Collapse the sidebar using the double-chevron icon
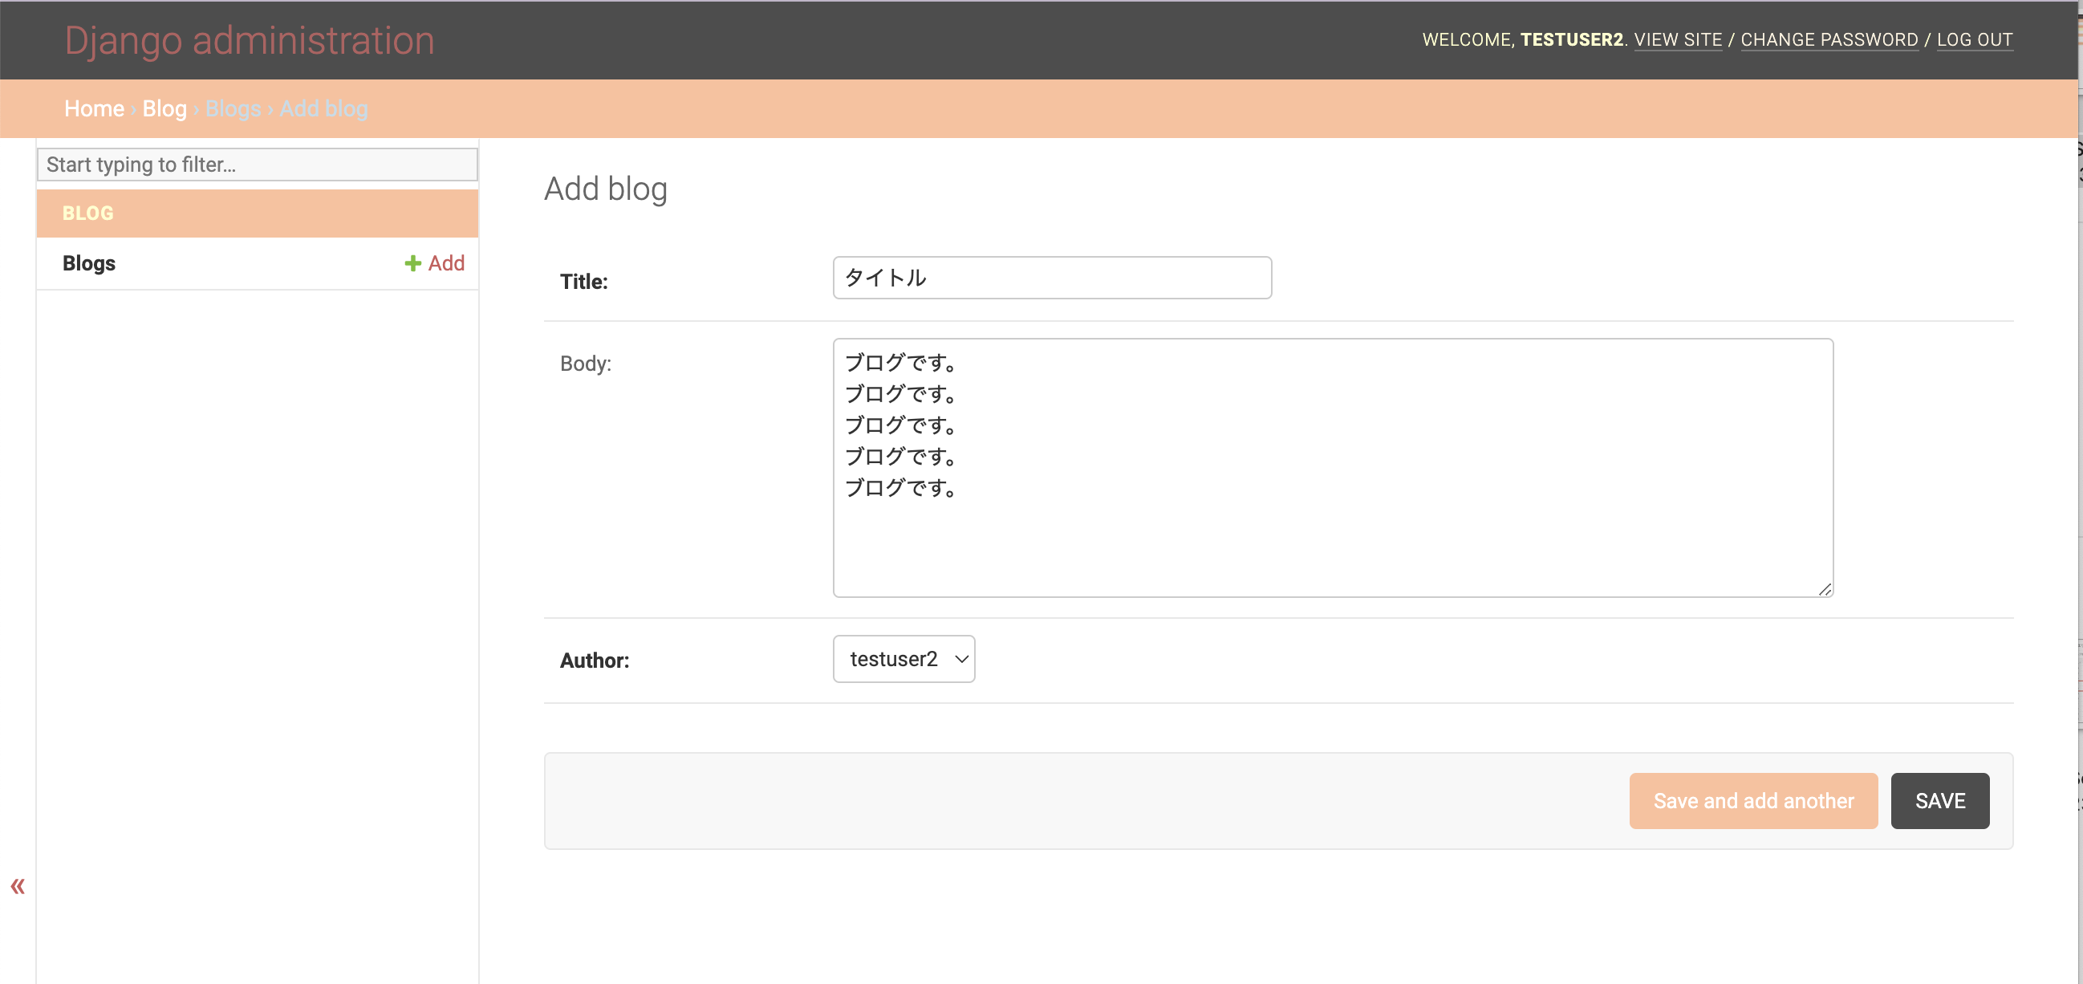 click(18, 885)
